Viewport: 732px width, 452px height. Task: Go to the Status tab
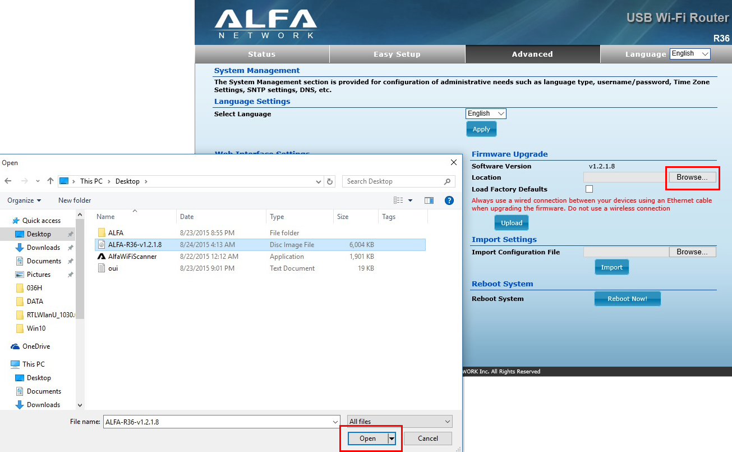point(261,54)
